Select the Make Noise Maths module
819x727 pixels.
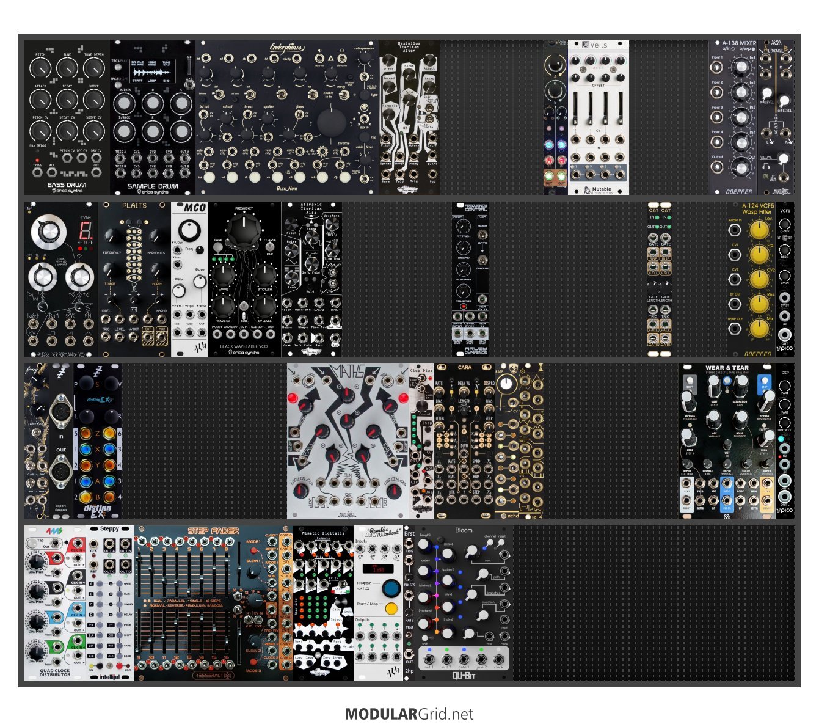tap(348, 442)
